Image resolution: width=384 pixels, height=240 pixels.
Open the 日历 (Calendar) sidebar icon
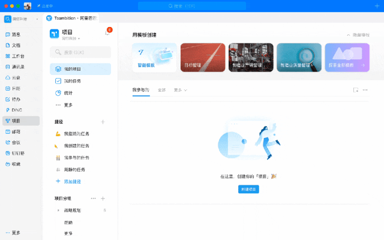16,88
